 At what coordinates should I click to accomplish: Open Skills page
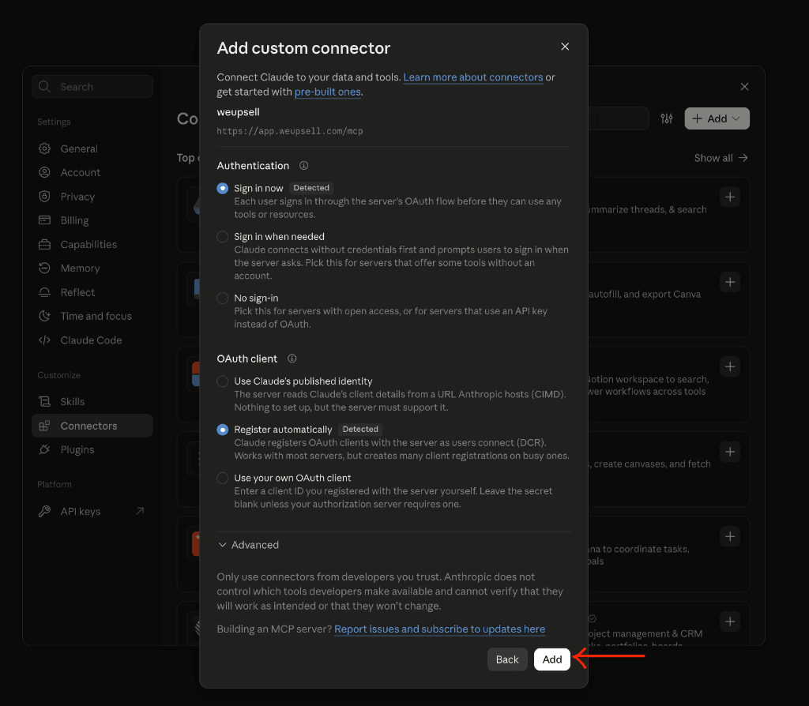(72, 402)
